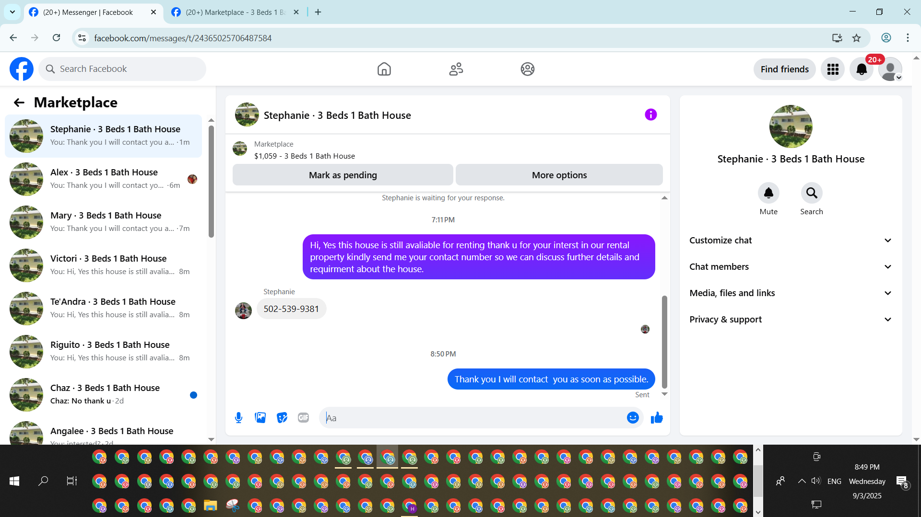The height and width of the screenshot is (517, 921).
Task: Open the unread Chaz conversation
Action: [x=103, y=395]
